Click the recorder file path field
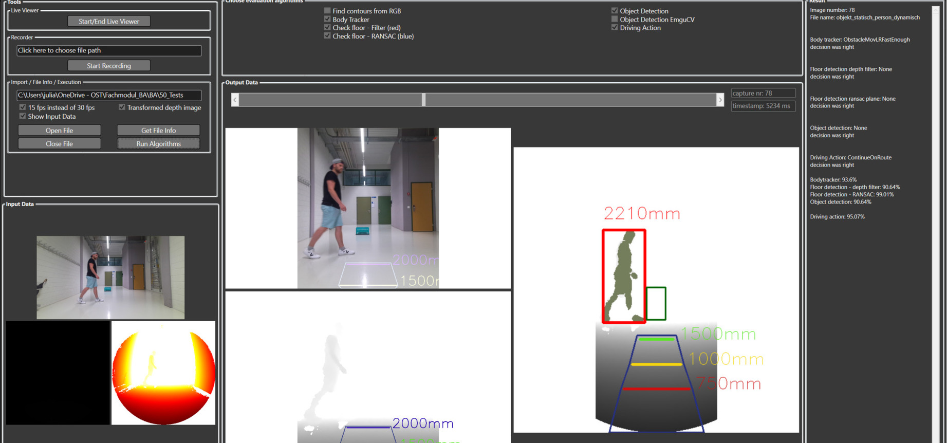 (x=108, y=50)
